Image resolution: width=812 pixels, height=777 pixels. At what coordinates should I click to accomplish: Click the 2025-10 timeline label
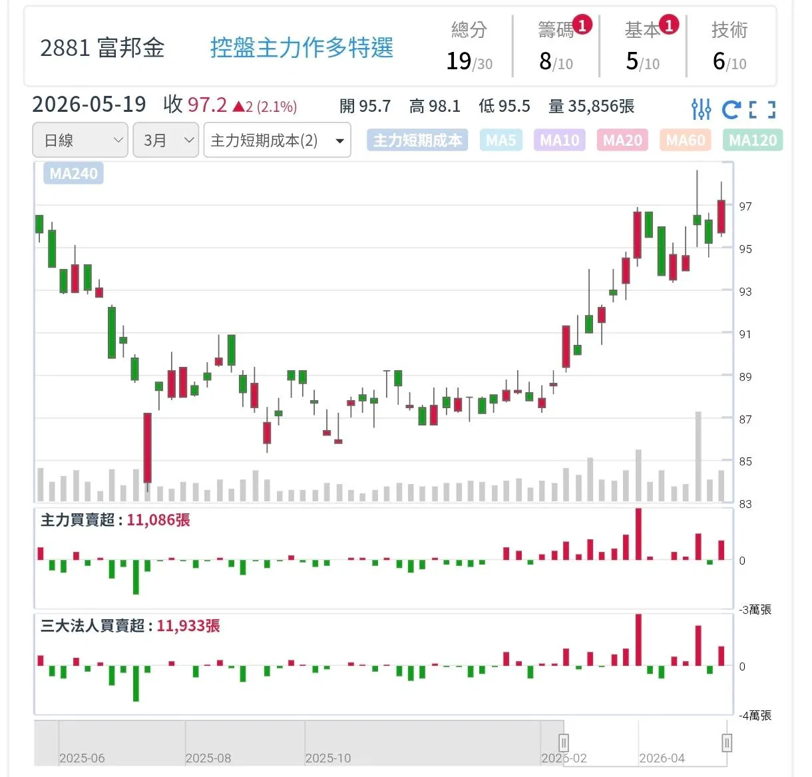(x=328, y=758)
